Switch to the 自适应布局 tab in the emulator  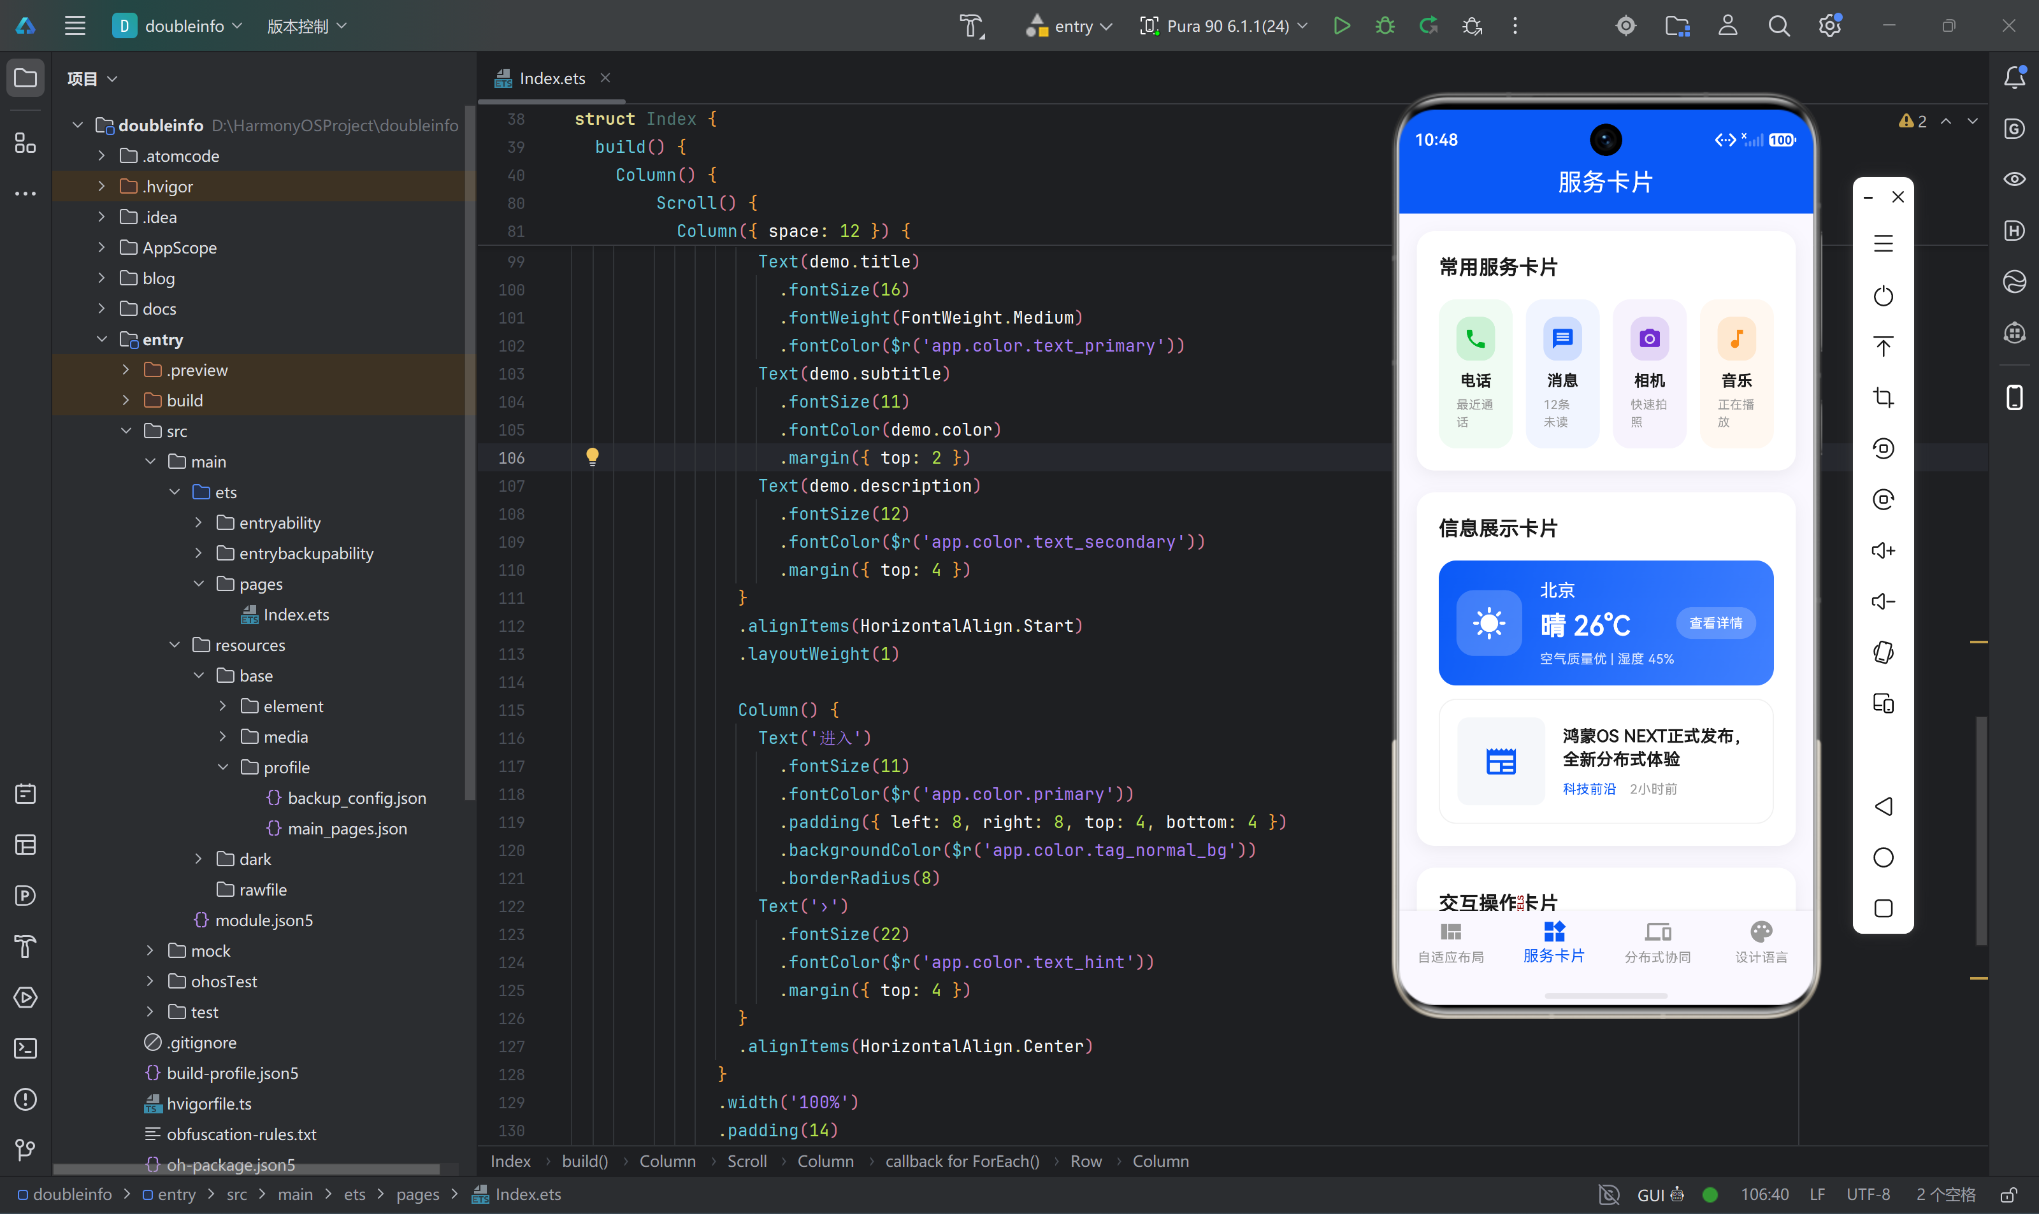click(x=1451, y=943)
